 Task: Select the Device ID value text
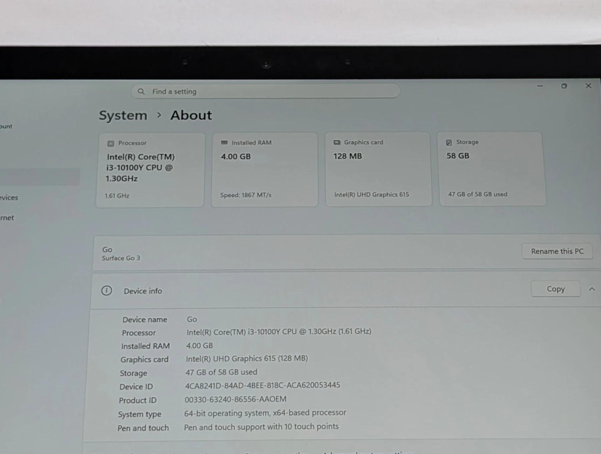[x=263, y=385]
